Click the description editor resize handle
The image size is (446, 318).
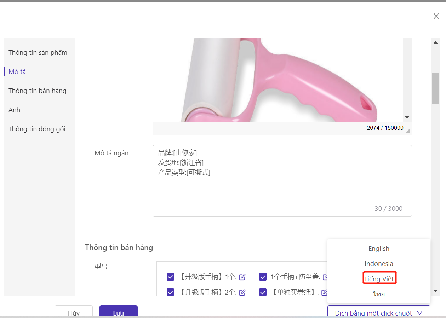(408, 131)
